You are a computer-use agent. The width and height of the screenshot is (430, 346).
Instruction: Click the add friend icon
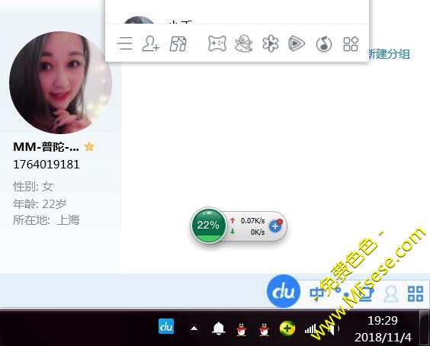[150, 44]
